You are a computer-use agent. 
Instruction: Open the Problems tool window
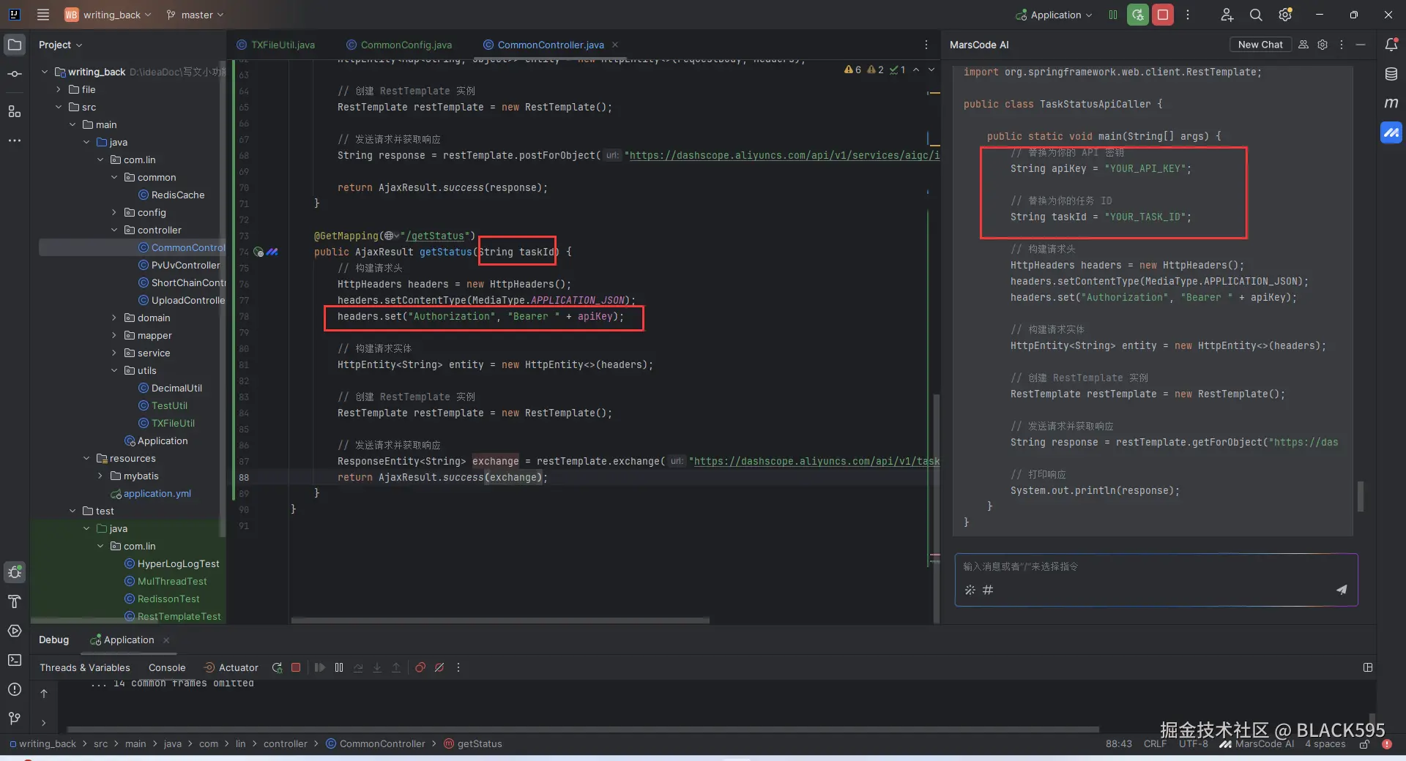(x=15, y=689)
